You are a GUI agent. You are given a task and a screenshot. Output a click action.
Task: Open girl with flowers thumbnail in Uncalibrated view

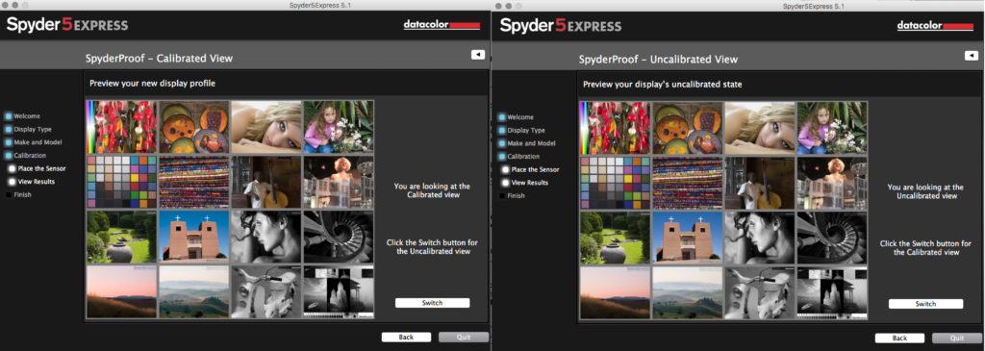pos(832,129)
